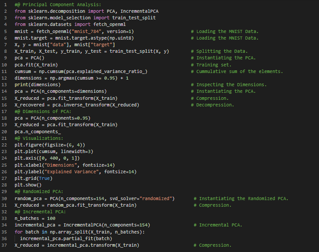Click the "# Decompression." comment
The image size is (319, 252).
point(215,105)
